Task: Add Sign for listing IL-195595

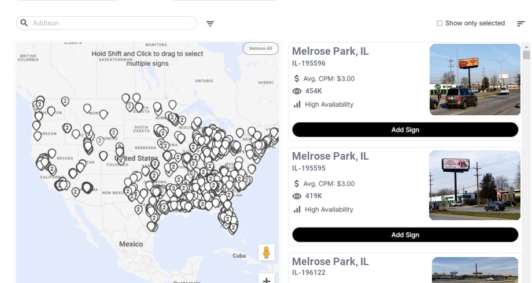Action: tap(405, 235)
